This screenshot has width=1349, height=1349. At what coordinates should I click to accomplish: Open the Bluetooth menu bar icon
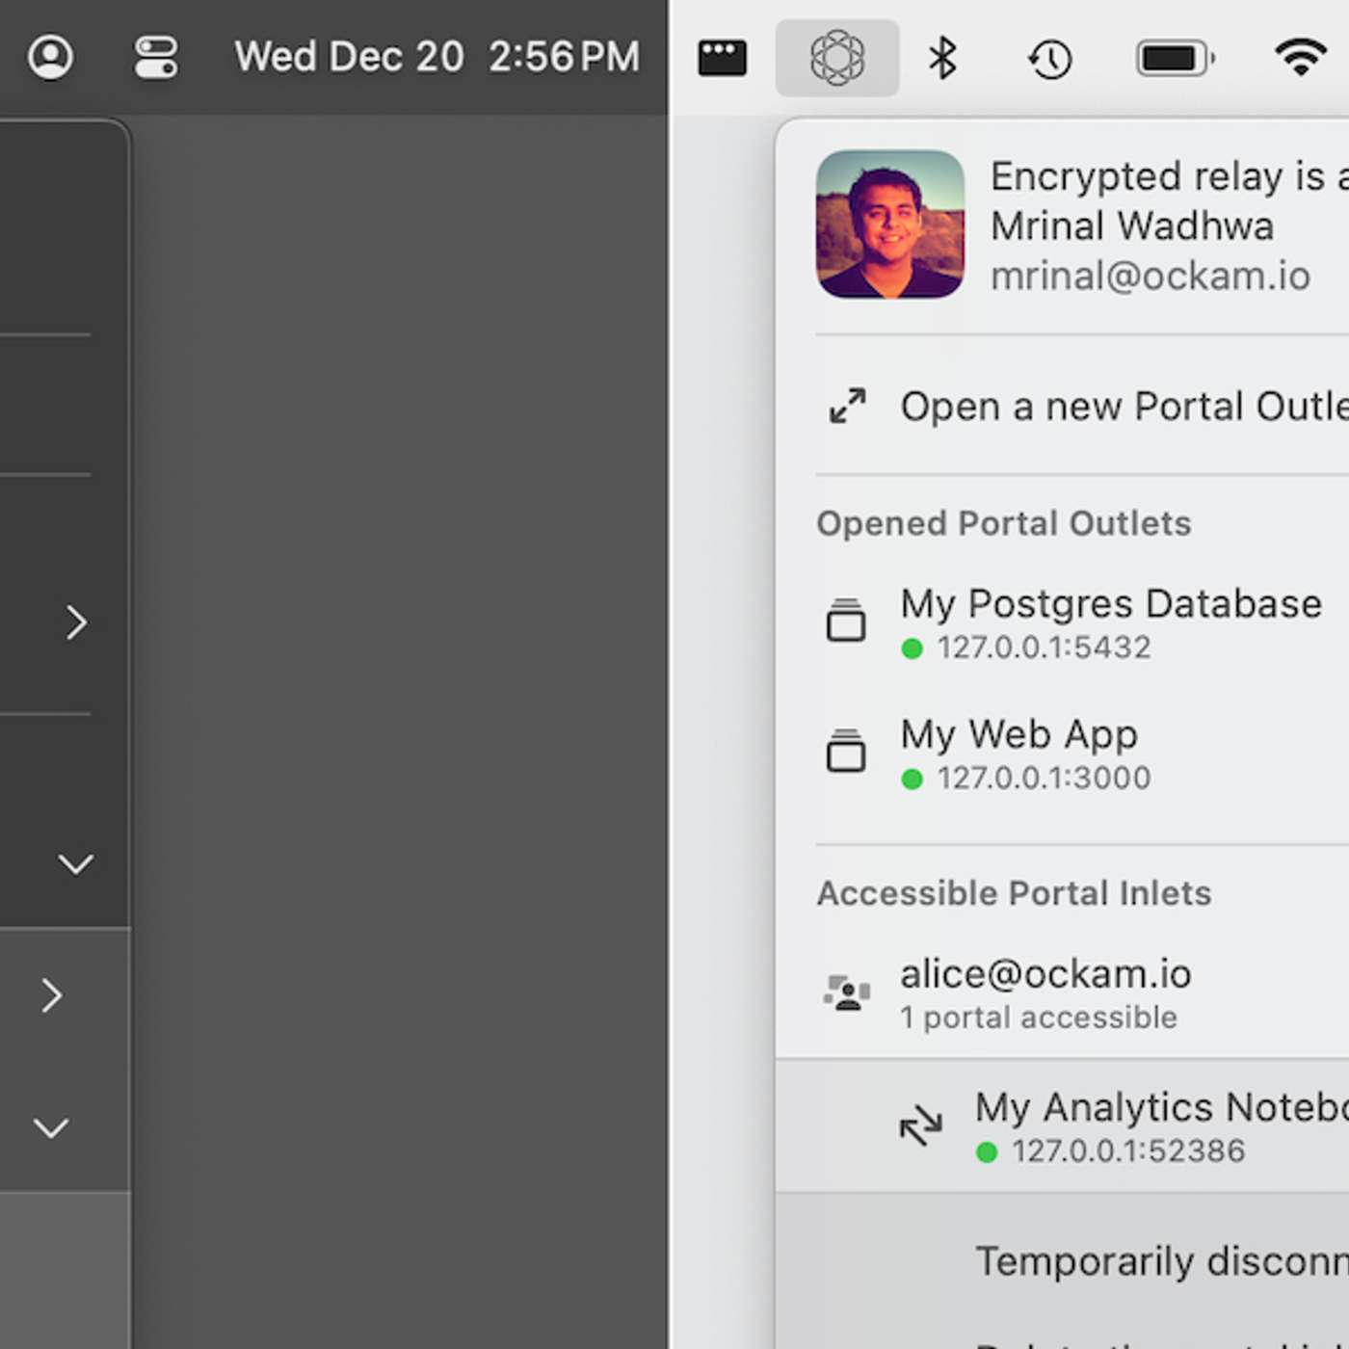[941, 58]
